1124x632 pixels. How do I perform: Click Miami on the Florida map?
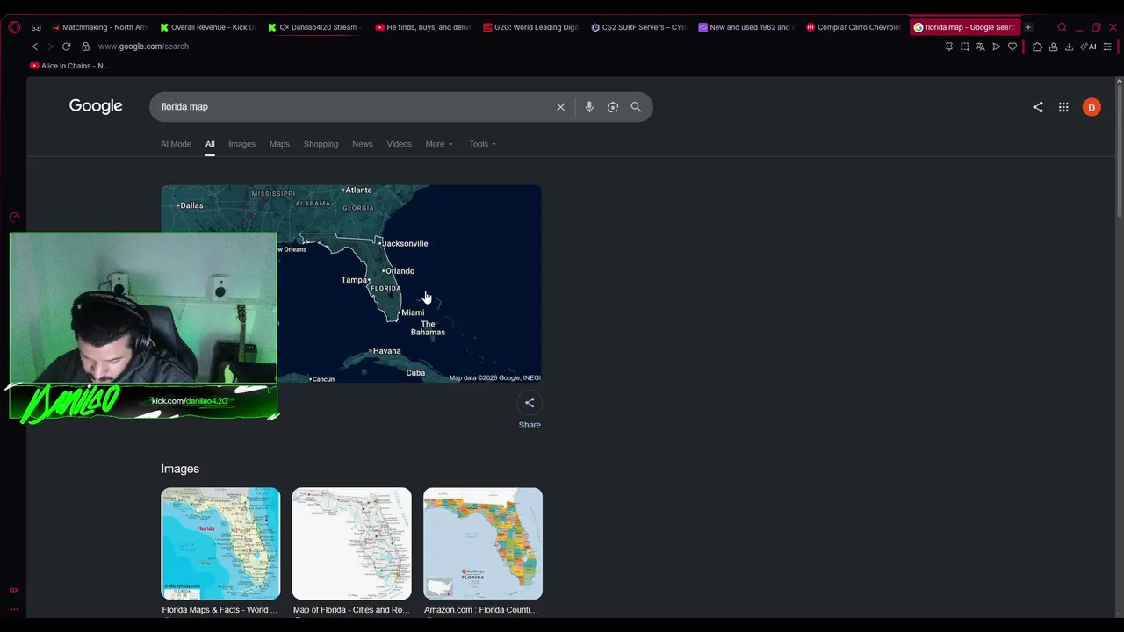[x=413, y=312]
